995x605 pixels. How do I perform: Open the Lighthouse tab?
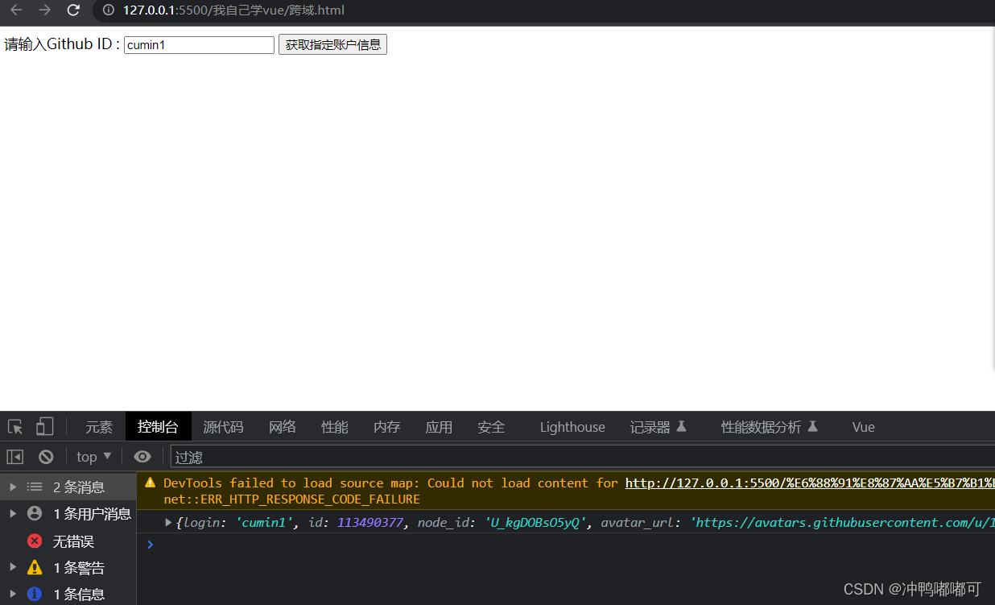pyautogui.click(x=572, y=427)
